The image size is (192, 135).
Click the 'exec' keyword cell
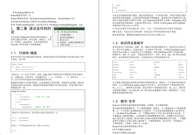[131, 70]
